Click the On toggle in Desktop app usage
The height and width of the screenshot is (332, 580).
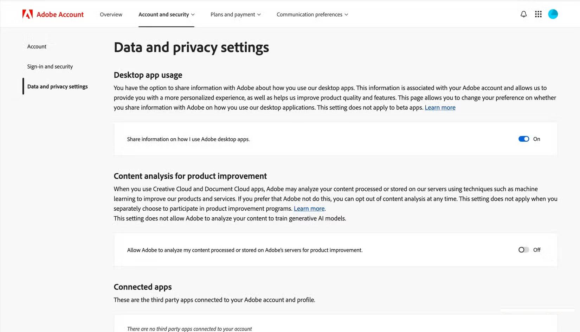pos(523,139)
